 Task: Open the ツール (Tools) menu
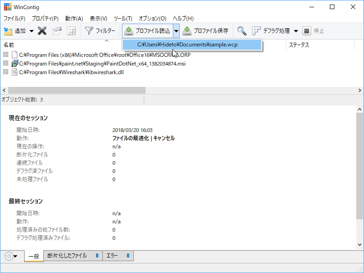(x=122, y=19)
